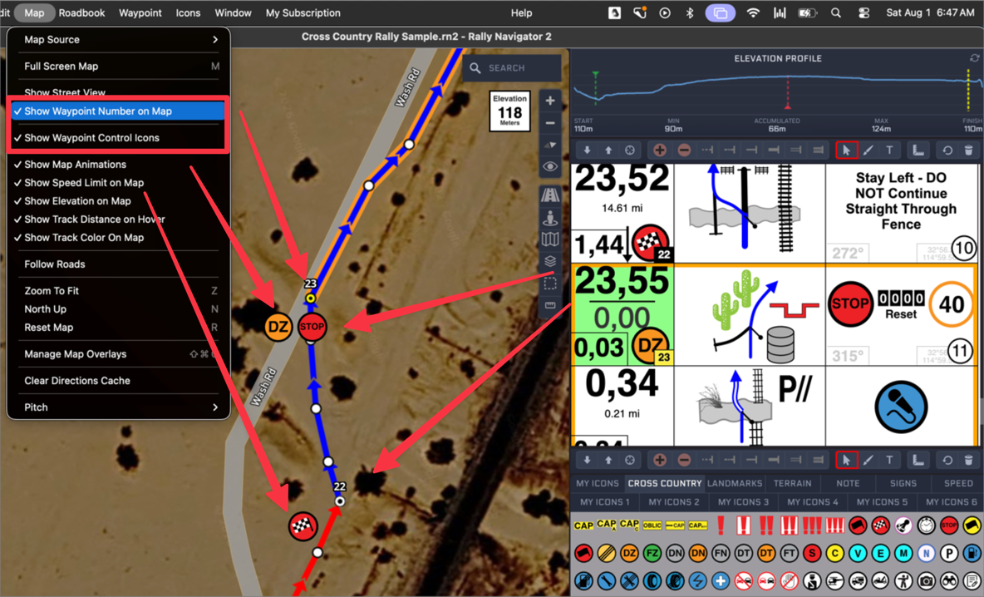The width and height of the screenshot is (984, 597).
Task: Open macOS Spotlight search in menu bar
Action: click(835, 12)
